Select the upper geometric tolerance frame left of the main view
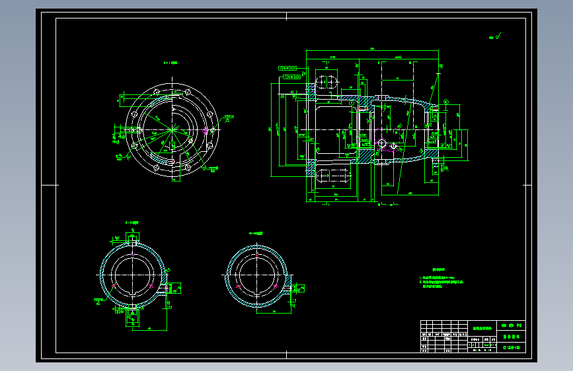 point(287,68)
